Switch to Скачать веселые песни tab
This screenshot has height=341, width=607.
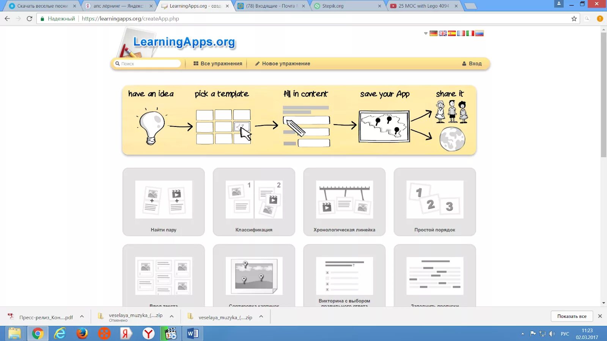coord(42,6)
